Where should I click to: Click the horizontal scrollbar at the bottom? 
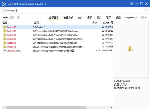[x=50, y=108]
